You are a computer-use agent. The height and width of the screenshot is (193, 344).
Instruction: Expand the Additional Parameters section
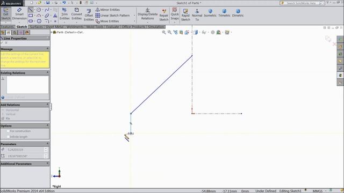pos(47,164)
